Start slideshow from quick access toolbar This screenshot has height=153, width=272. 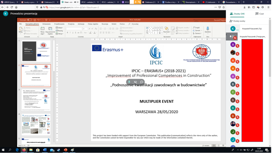46,20
